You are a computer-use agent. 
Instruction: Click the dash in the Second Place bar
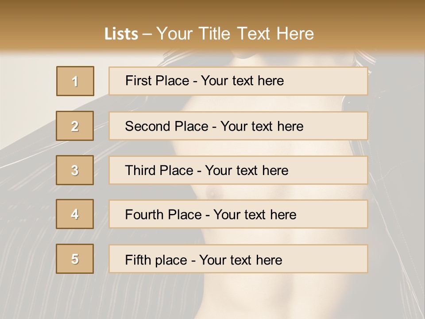point(214,127)
